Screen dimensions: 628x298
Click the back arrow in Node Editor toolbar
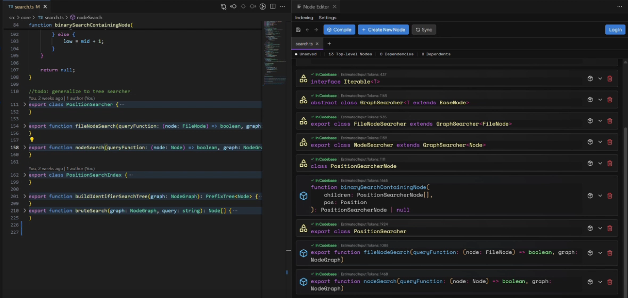coord(307,30)
